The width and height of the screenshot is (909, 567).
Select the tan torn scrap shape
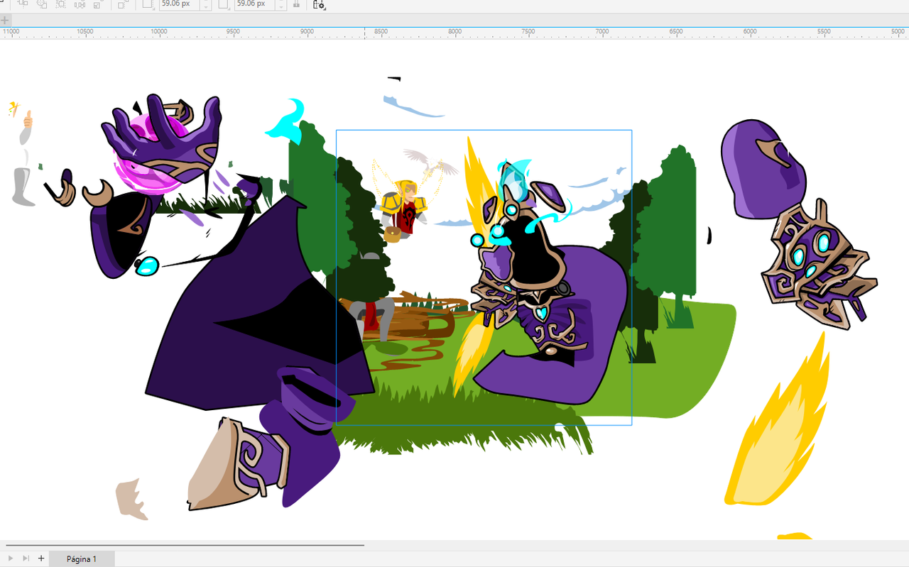coord(131,499)
